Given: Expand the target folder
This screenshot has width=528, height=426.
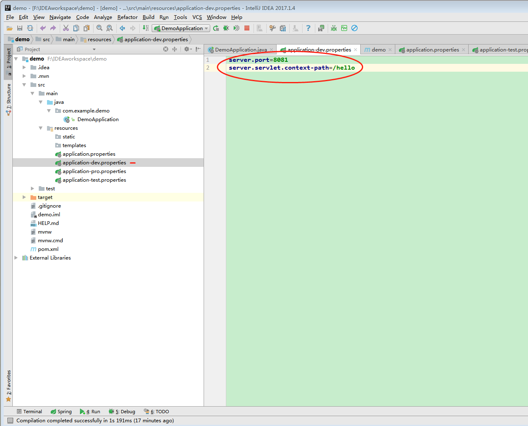Looking at the screenshot, I should [x=24, y=197].
